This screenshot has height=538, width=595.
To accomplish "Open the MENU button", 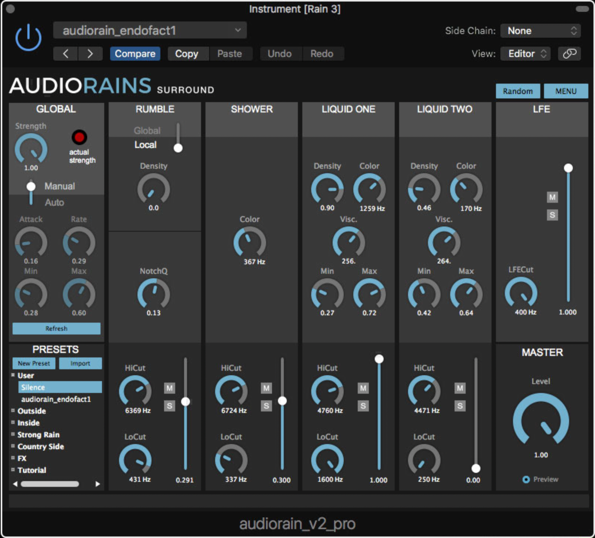I will (x=566, y=91).
